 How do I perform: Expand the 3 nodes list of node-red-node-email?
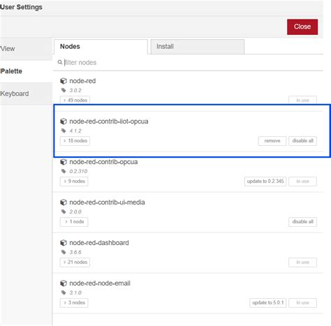coord(74,303)
